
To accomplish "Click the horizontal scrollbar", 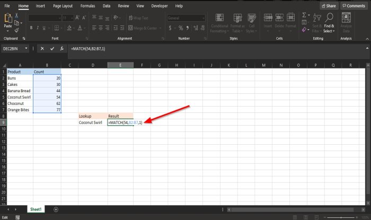I will [x=292, y=209].
